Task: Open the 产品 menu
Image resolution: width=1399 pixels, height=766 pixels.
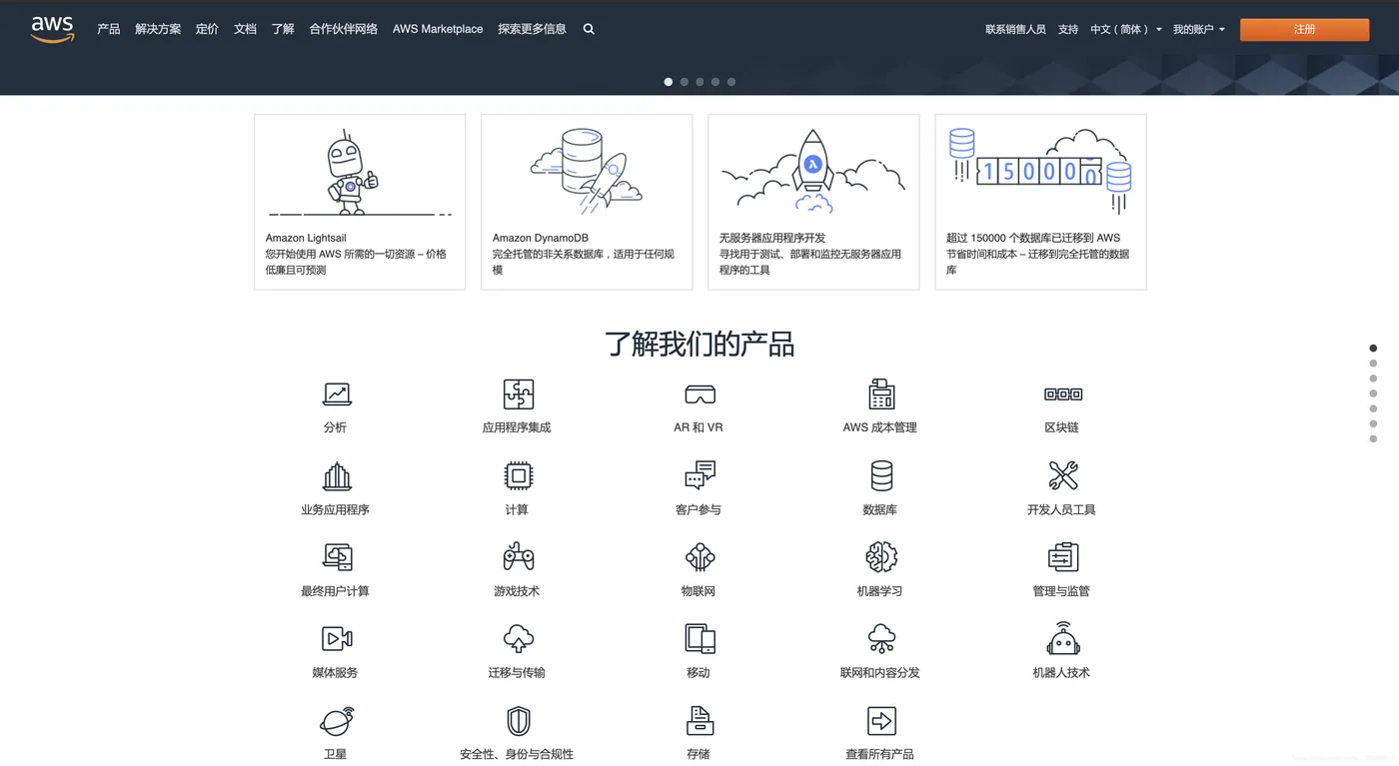Action: 109,29
